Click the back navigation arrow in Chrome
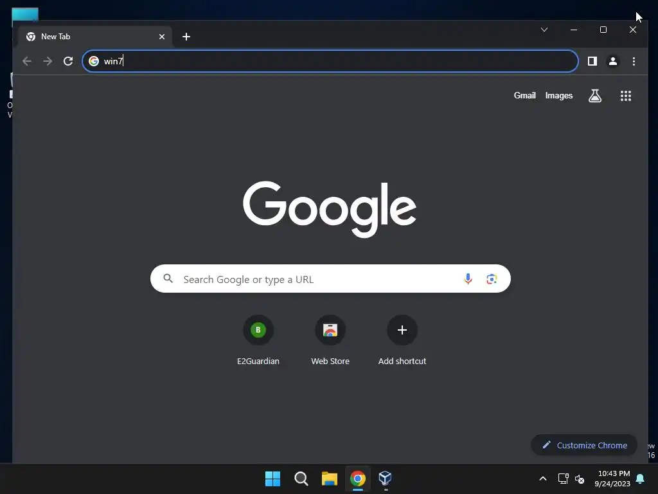Image resolution: width=658 pixels, height=494 pixels. (x=27, y=61)
